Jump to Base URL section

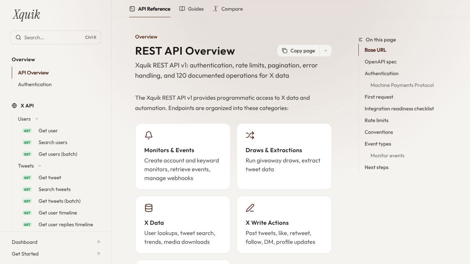[x=375, y=50]
